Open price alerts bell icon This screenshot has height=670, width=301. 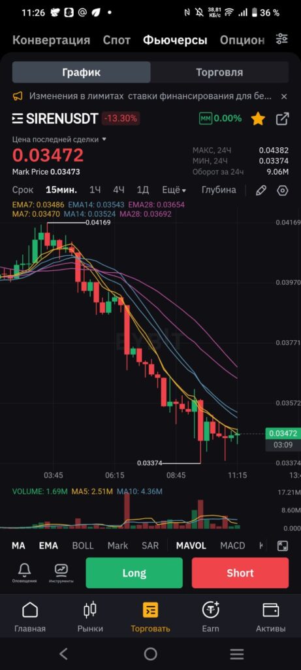[x=24, y=573]
